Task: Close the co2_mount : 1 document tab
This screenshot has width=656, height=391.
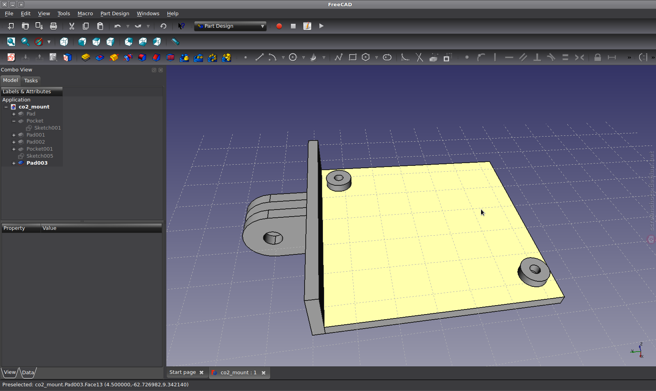Action: 264,373
